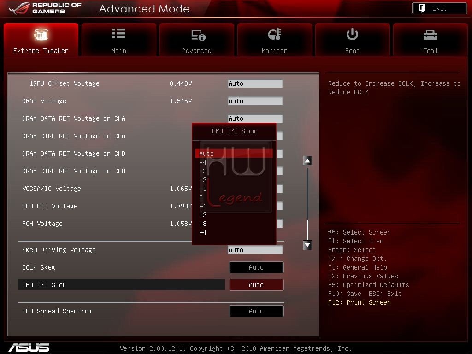
Task: Click the iGPU Offset Voltage Auto field
Action: [255, 83]
